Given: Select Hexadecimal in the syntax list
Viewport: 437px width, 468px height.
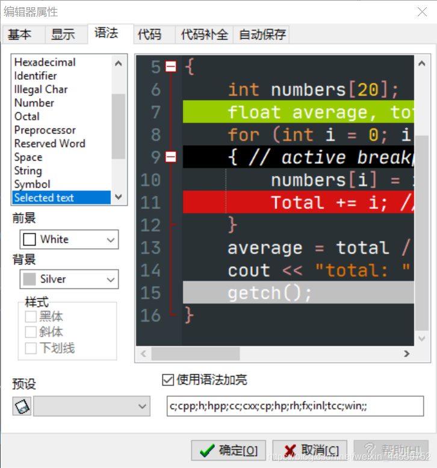Looking at the screenshot, I should pyautogui.click(x=62, y=62).
